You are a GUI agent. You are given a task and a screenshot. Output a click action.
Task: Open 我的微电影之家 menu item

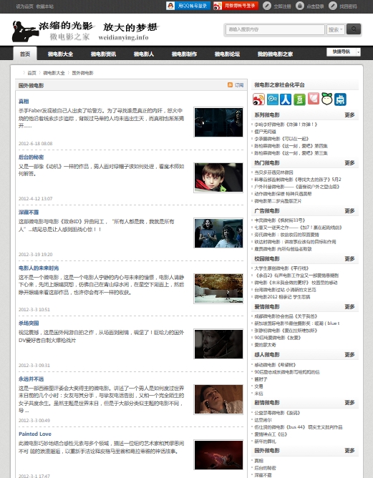275,54
